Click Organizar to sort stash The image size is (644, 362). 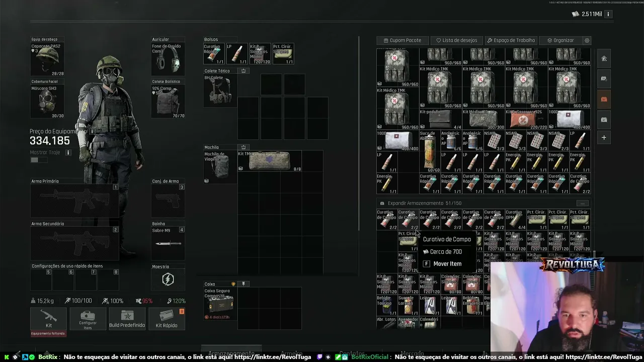(560, 40)
